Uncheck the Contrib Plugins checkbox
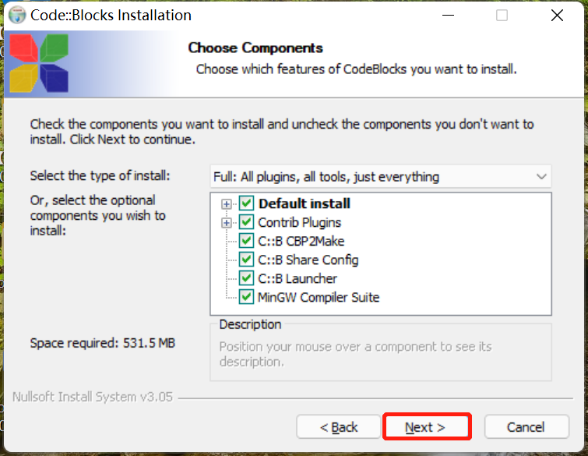 tap(247, 222)
